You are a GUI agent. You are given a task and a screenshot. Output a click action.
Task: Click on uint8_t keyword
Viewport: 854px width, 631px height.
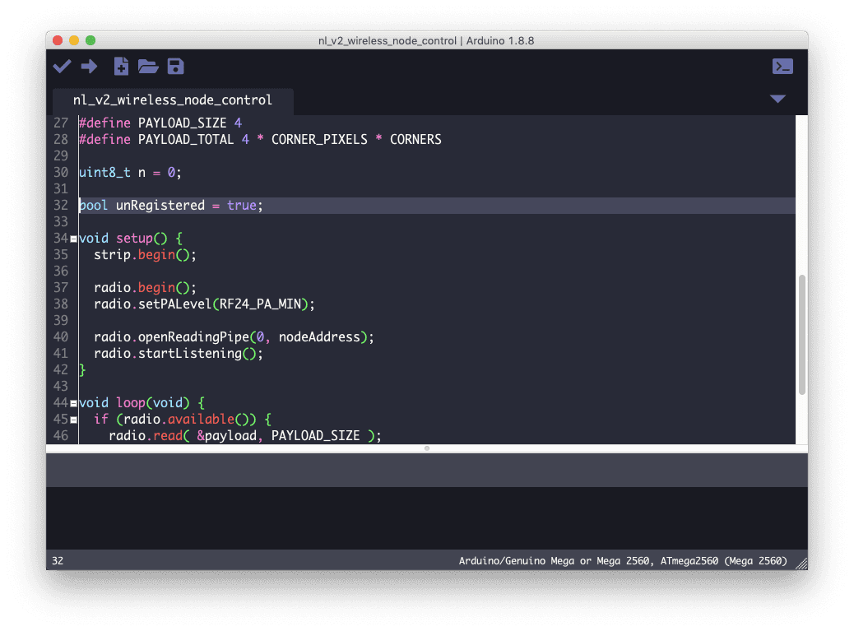pyautogui.click(x=104, y=173)
